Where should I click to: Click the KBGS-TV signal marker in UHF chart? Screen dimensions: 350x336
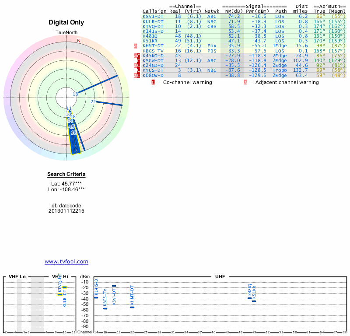click(x=105, y=308)
